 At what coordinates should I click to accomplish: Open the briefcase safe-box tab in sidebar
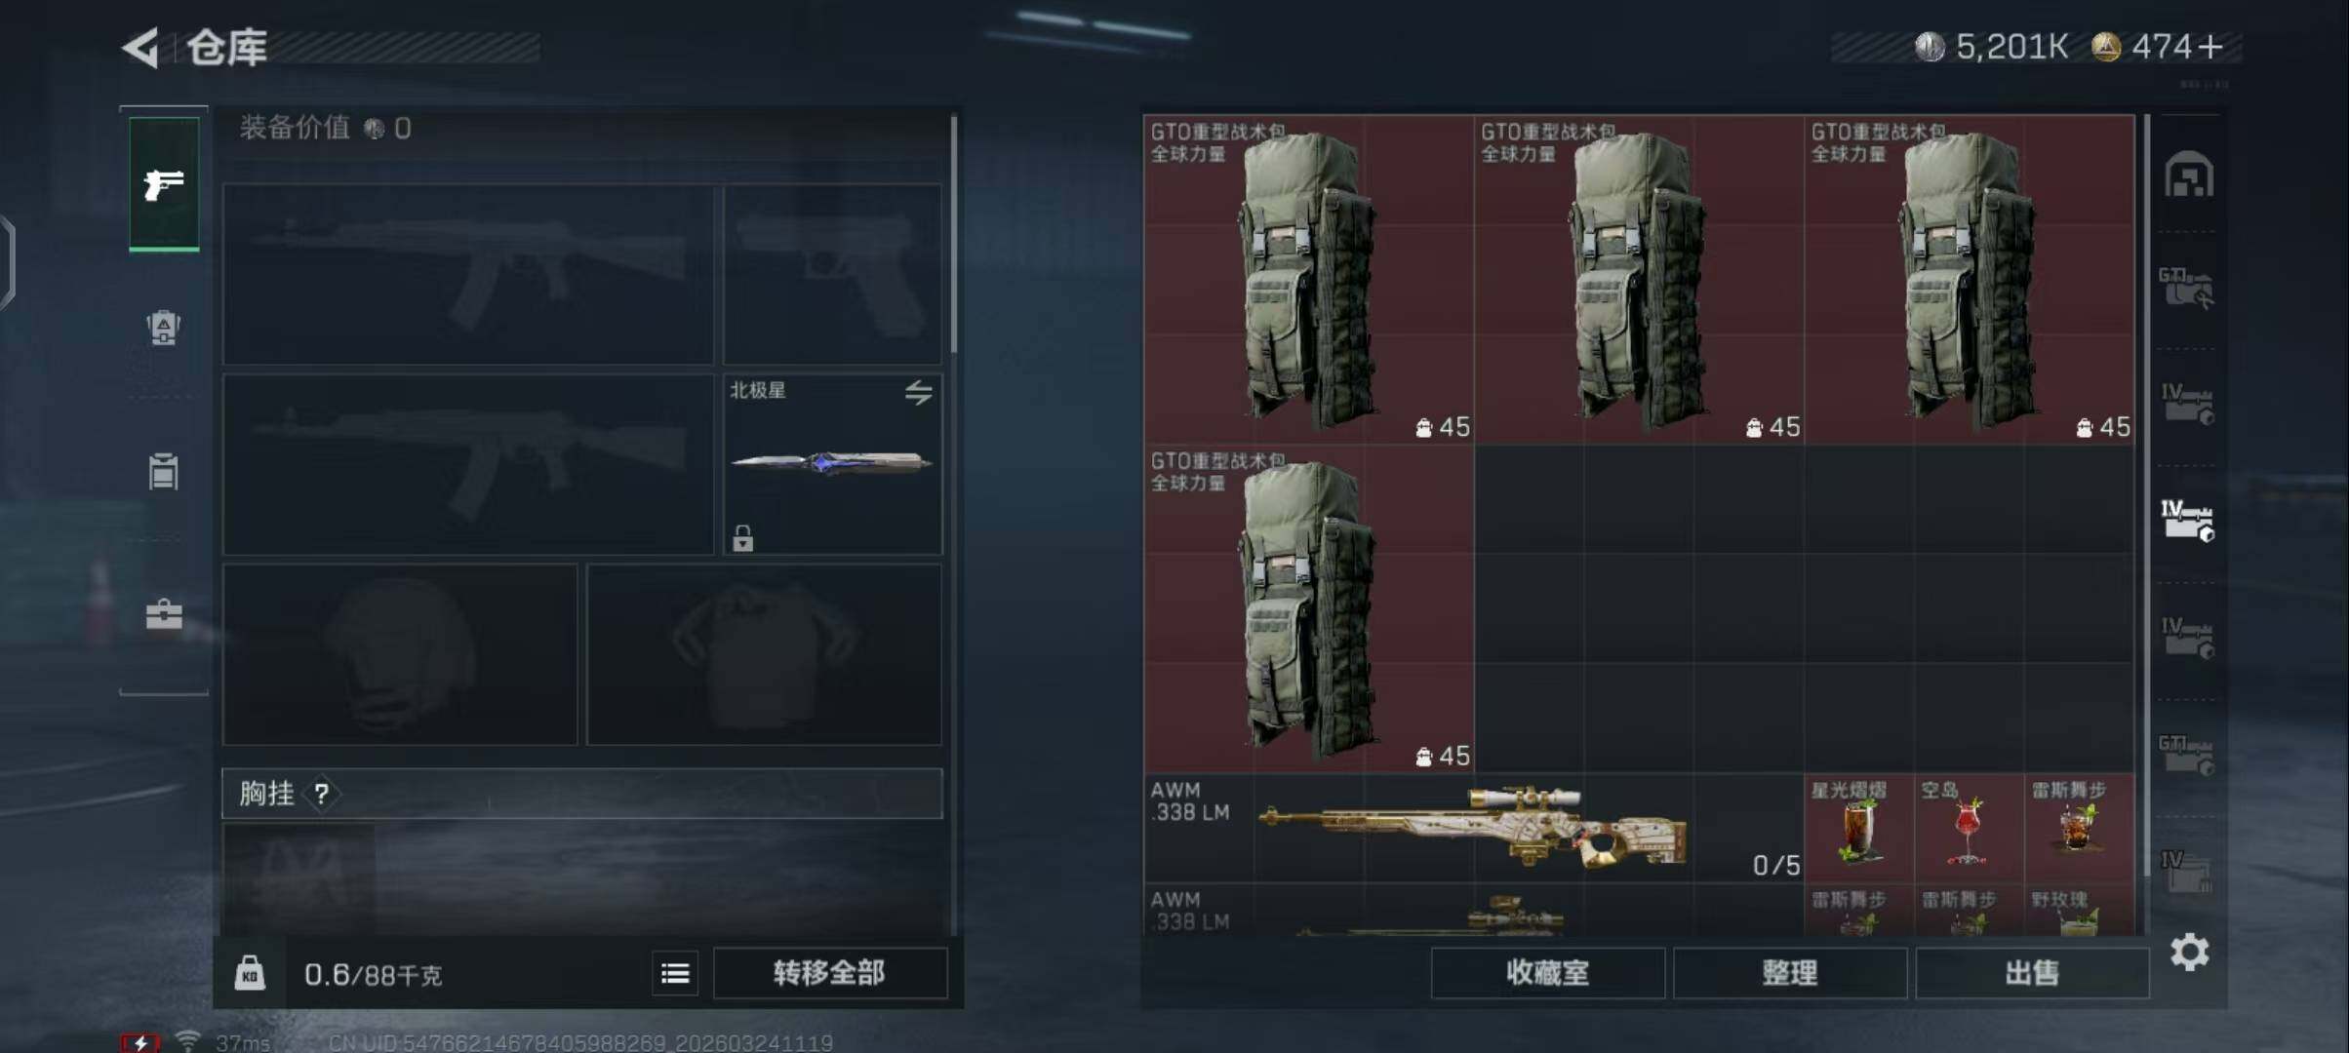tap(164, 614)
